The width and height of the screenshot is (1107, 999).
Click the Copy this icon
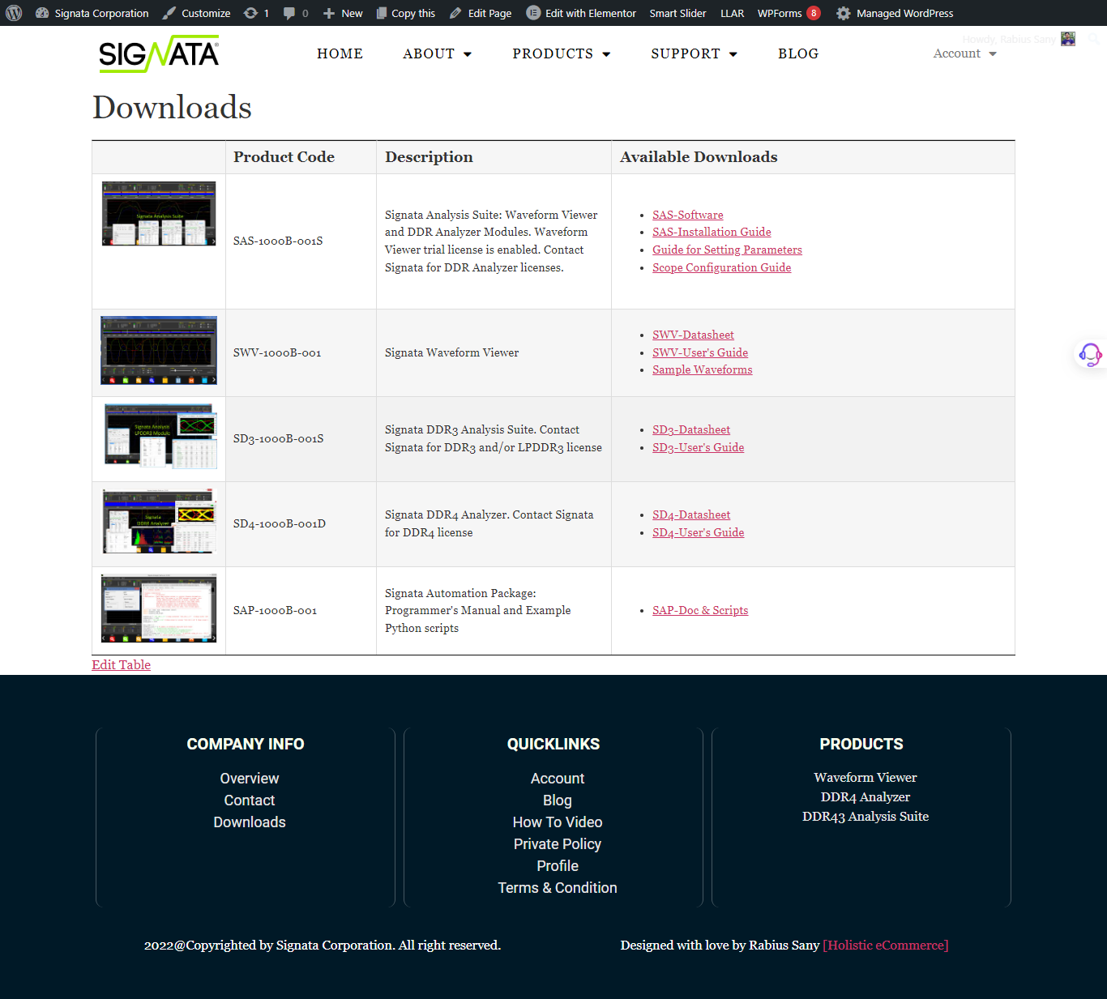pyautogui.click(x=382, y=13)
